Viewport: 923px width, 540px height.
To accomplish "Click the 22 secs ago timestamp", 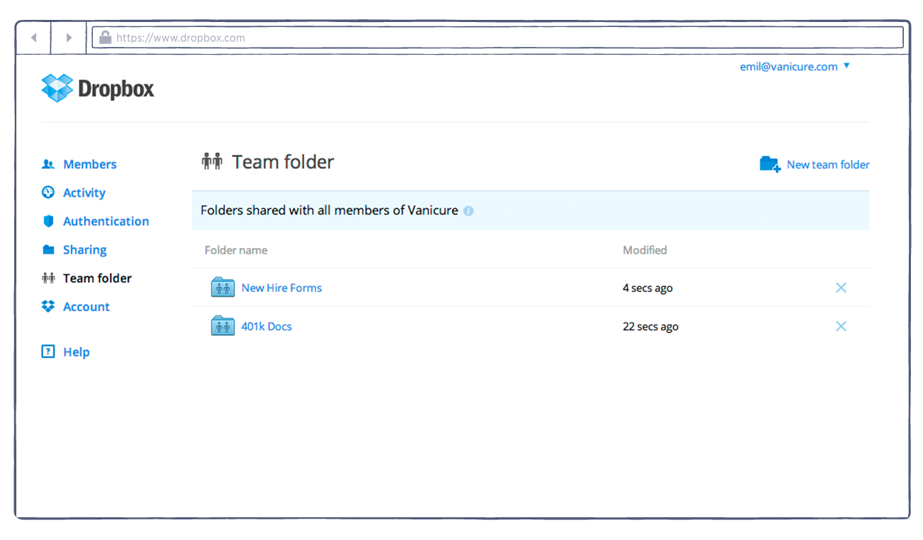I will (x=650, y=327).
